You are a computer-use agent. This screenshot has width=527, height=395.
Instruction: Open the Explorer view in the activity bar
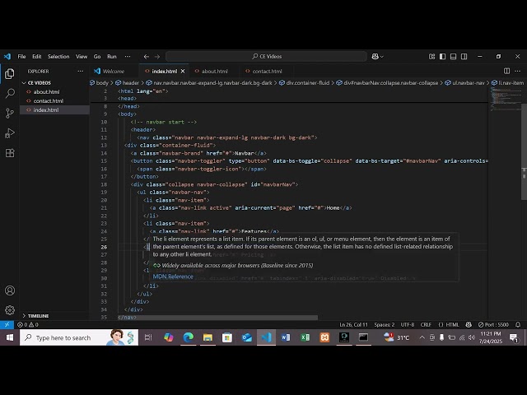point(10,73)
